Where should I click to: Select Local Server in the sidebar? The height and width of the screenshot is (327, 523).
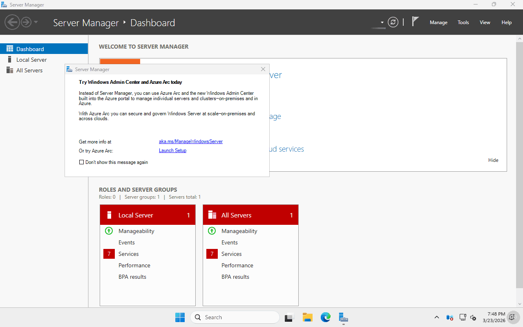pos(31,59)
